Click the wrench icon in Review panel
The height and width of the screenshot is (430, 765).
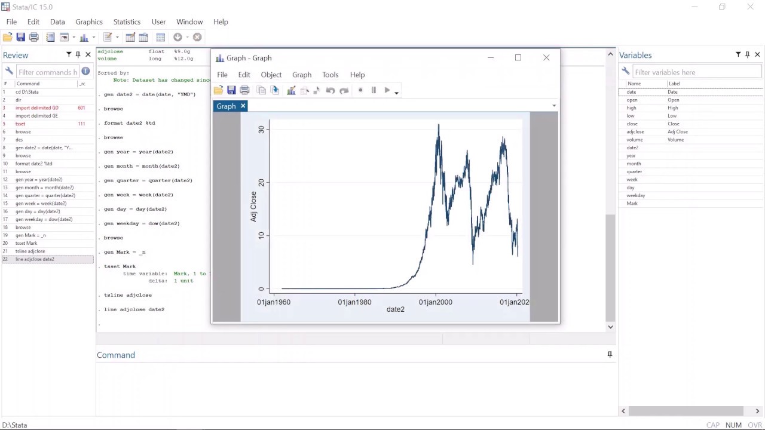click(x=9, y=72)
